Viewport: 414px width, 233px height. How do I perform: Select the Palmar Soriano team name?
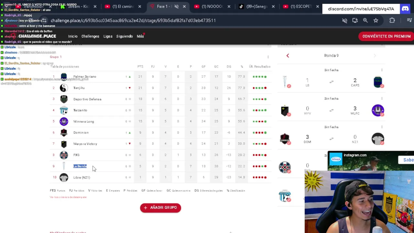tap(85, 77)
